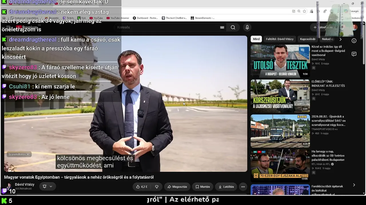
Task: Like the video showing 4,2 E
Action: (x=142, y=187)
